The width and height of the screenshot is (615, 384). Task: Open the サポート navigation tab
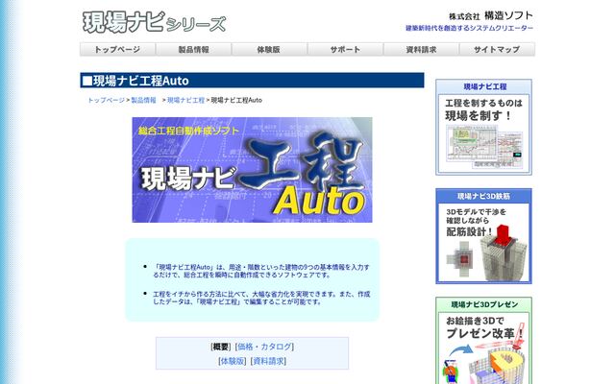coord(345,49)
